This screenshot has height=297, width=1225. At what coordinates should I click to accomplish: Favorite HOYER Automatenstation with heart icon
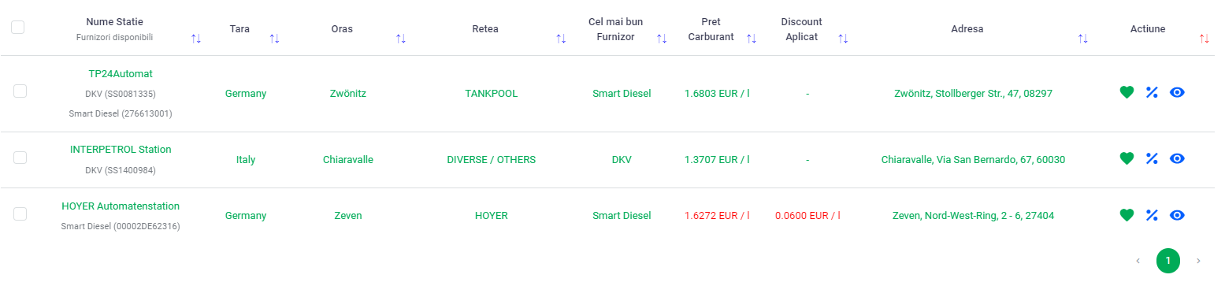pos(1127,215)
